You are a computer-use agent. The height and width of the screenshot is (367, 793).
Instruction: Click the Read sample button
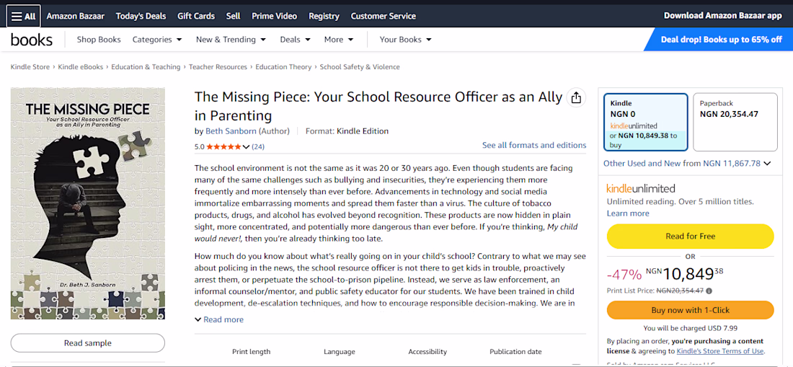[87, 342]
